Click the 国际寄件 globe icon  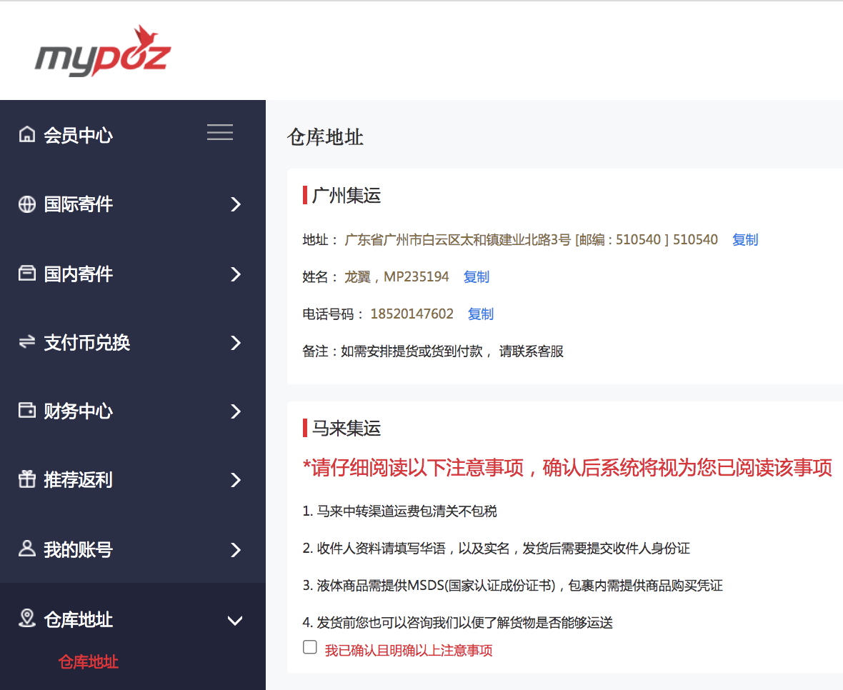[x=26, y=204]
